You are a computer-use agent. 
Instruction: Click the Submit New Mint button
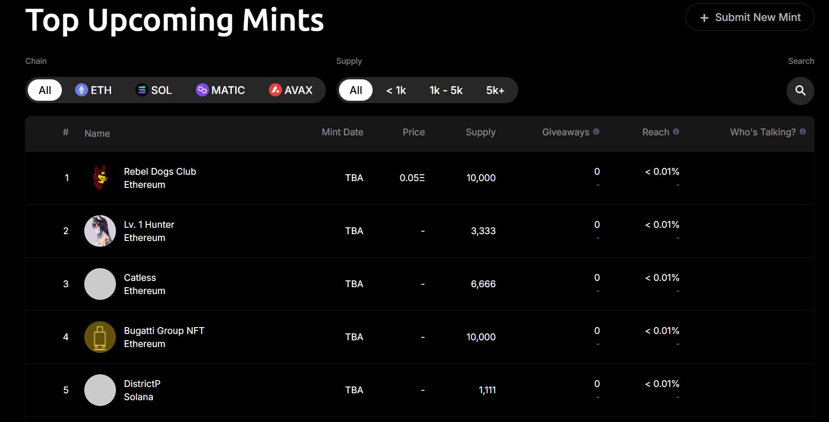point(750,18)
